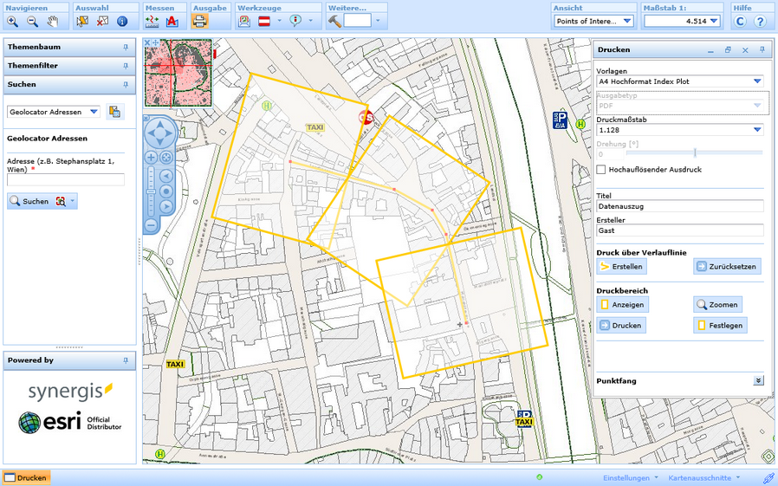
Task: Click the Titel input field
Action: click(x=679, y=206)
